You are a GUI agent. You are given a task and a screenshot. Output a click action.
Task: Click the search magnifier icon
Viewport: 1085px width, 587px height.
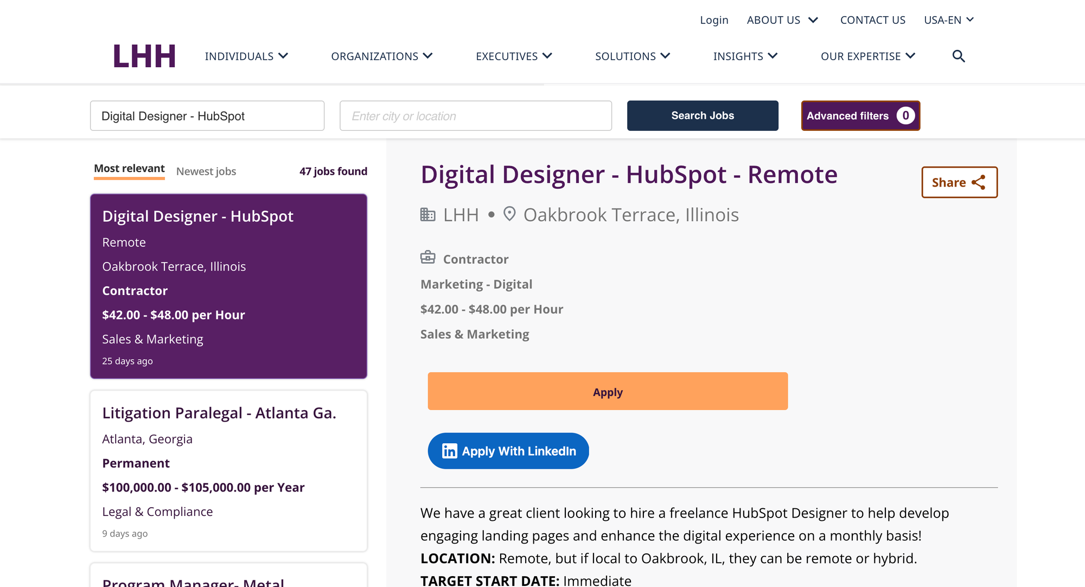point(959,56)
